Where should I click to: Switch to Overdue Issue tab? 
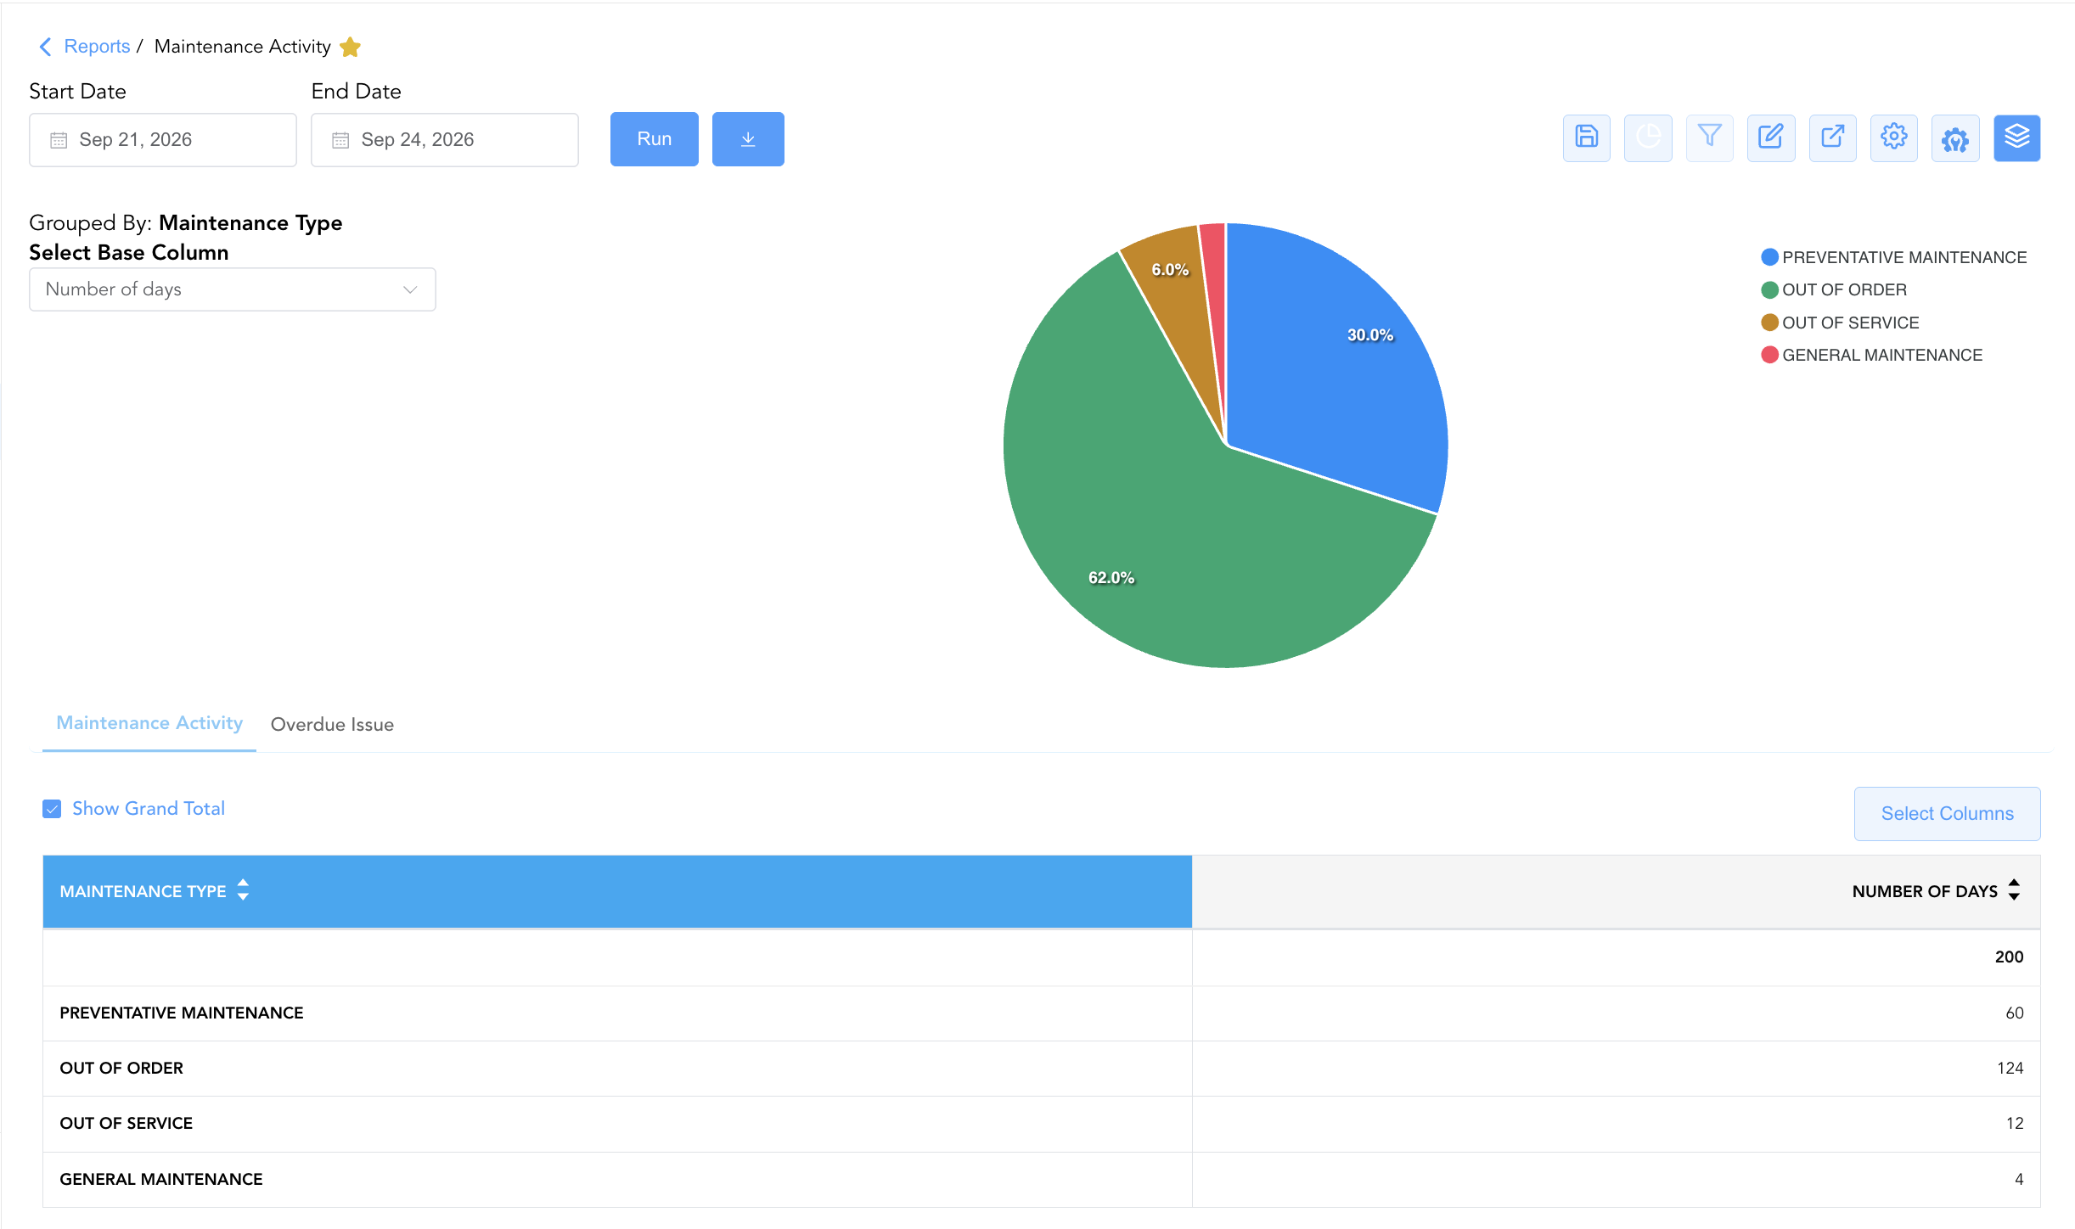coord(332,725)
